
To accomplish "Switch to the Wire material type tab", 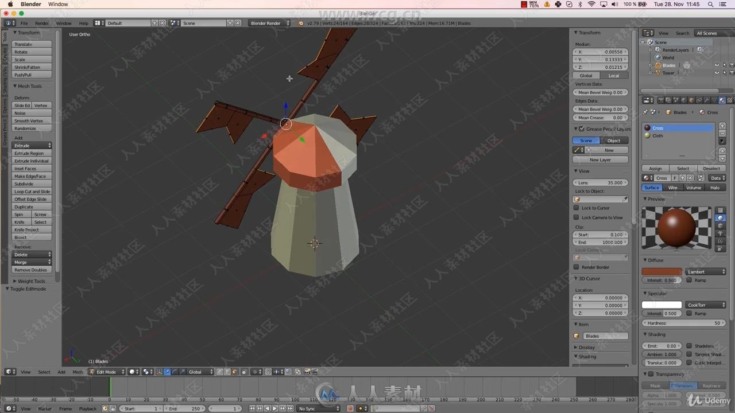I will [x=672, y=188].
